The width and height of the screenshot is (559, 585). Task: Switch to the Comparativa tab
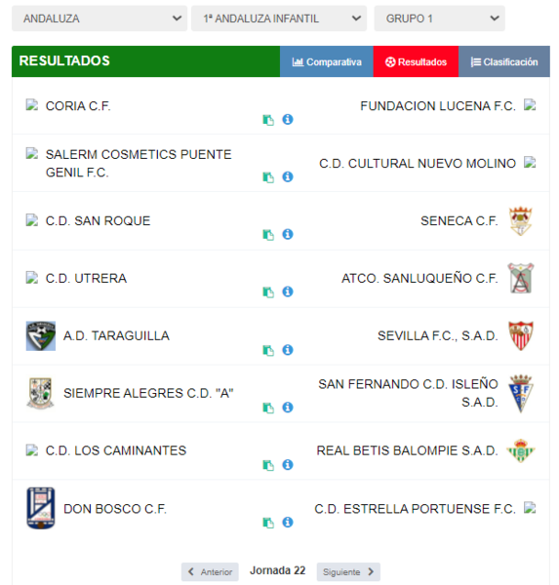click(x=327, y=61)
